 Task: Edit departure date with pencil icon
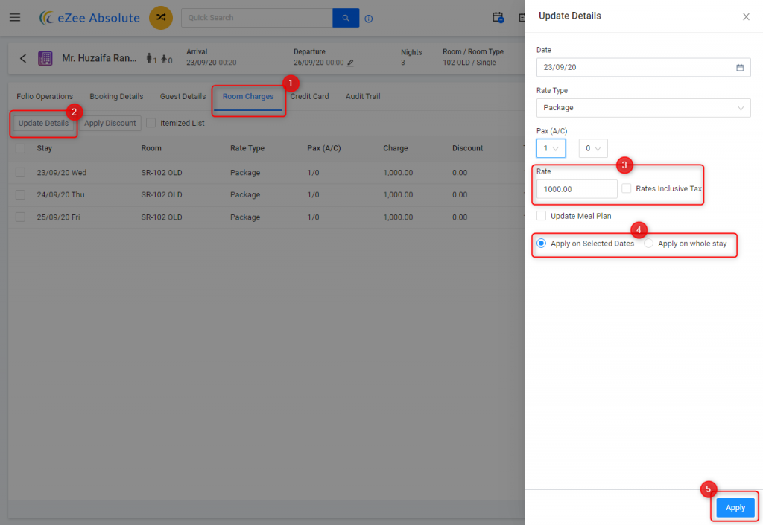350,63
